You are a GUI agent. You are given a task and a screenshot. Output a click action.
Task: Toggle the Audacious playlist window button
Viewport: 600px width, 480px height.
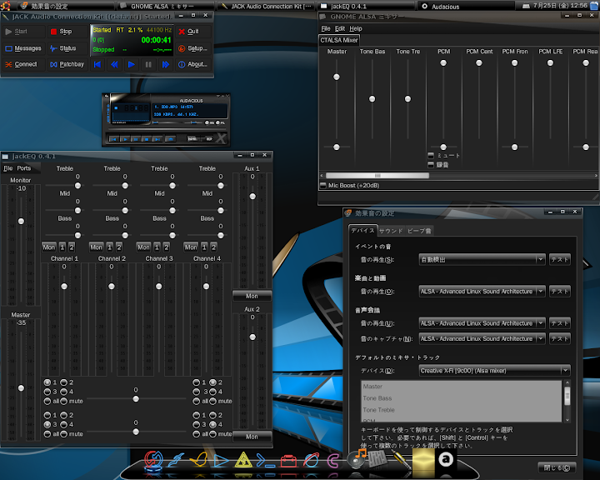point(220,122)
